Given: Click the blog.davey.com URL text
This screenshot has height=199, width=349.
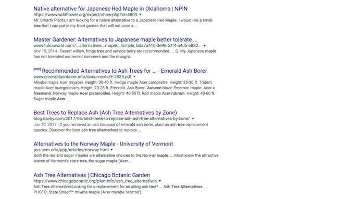Looking at the screenshot, I should point(112,118).
